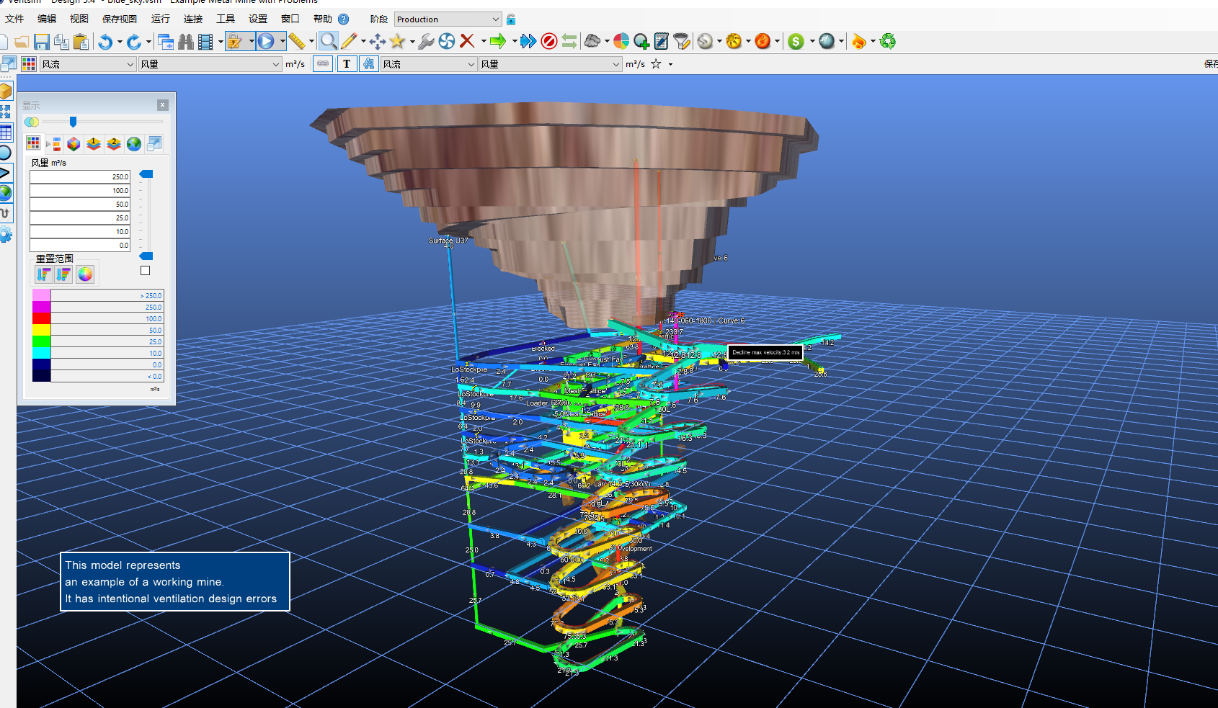Select the pencil draw airway tool
1218x708 pixels.
[349, 42]
